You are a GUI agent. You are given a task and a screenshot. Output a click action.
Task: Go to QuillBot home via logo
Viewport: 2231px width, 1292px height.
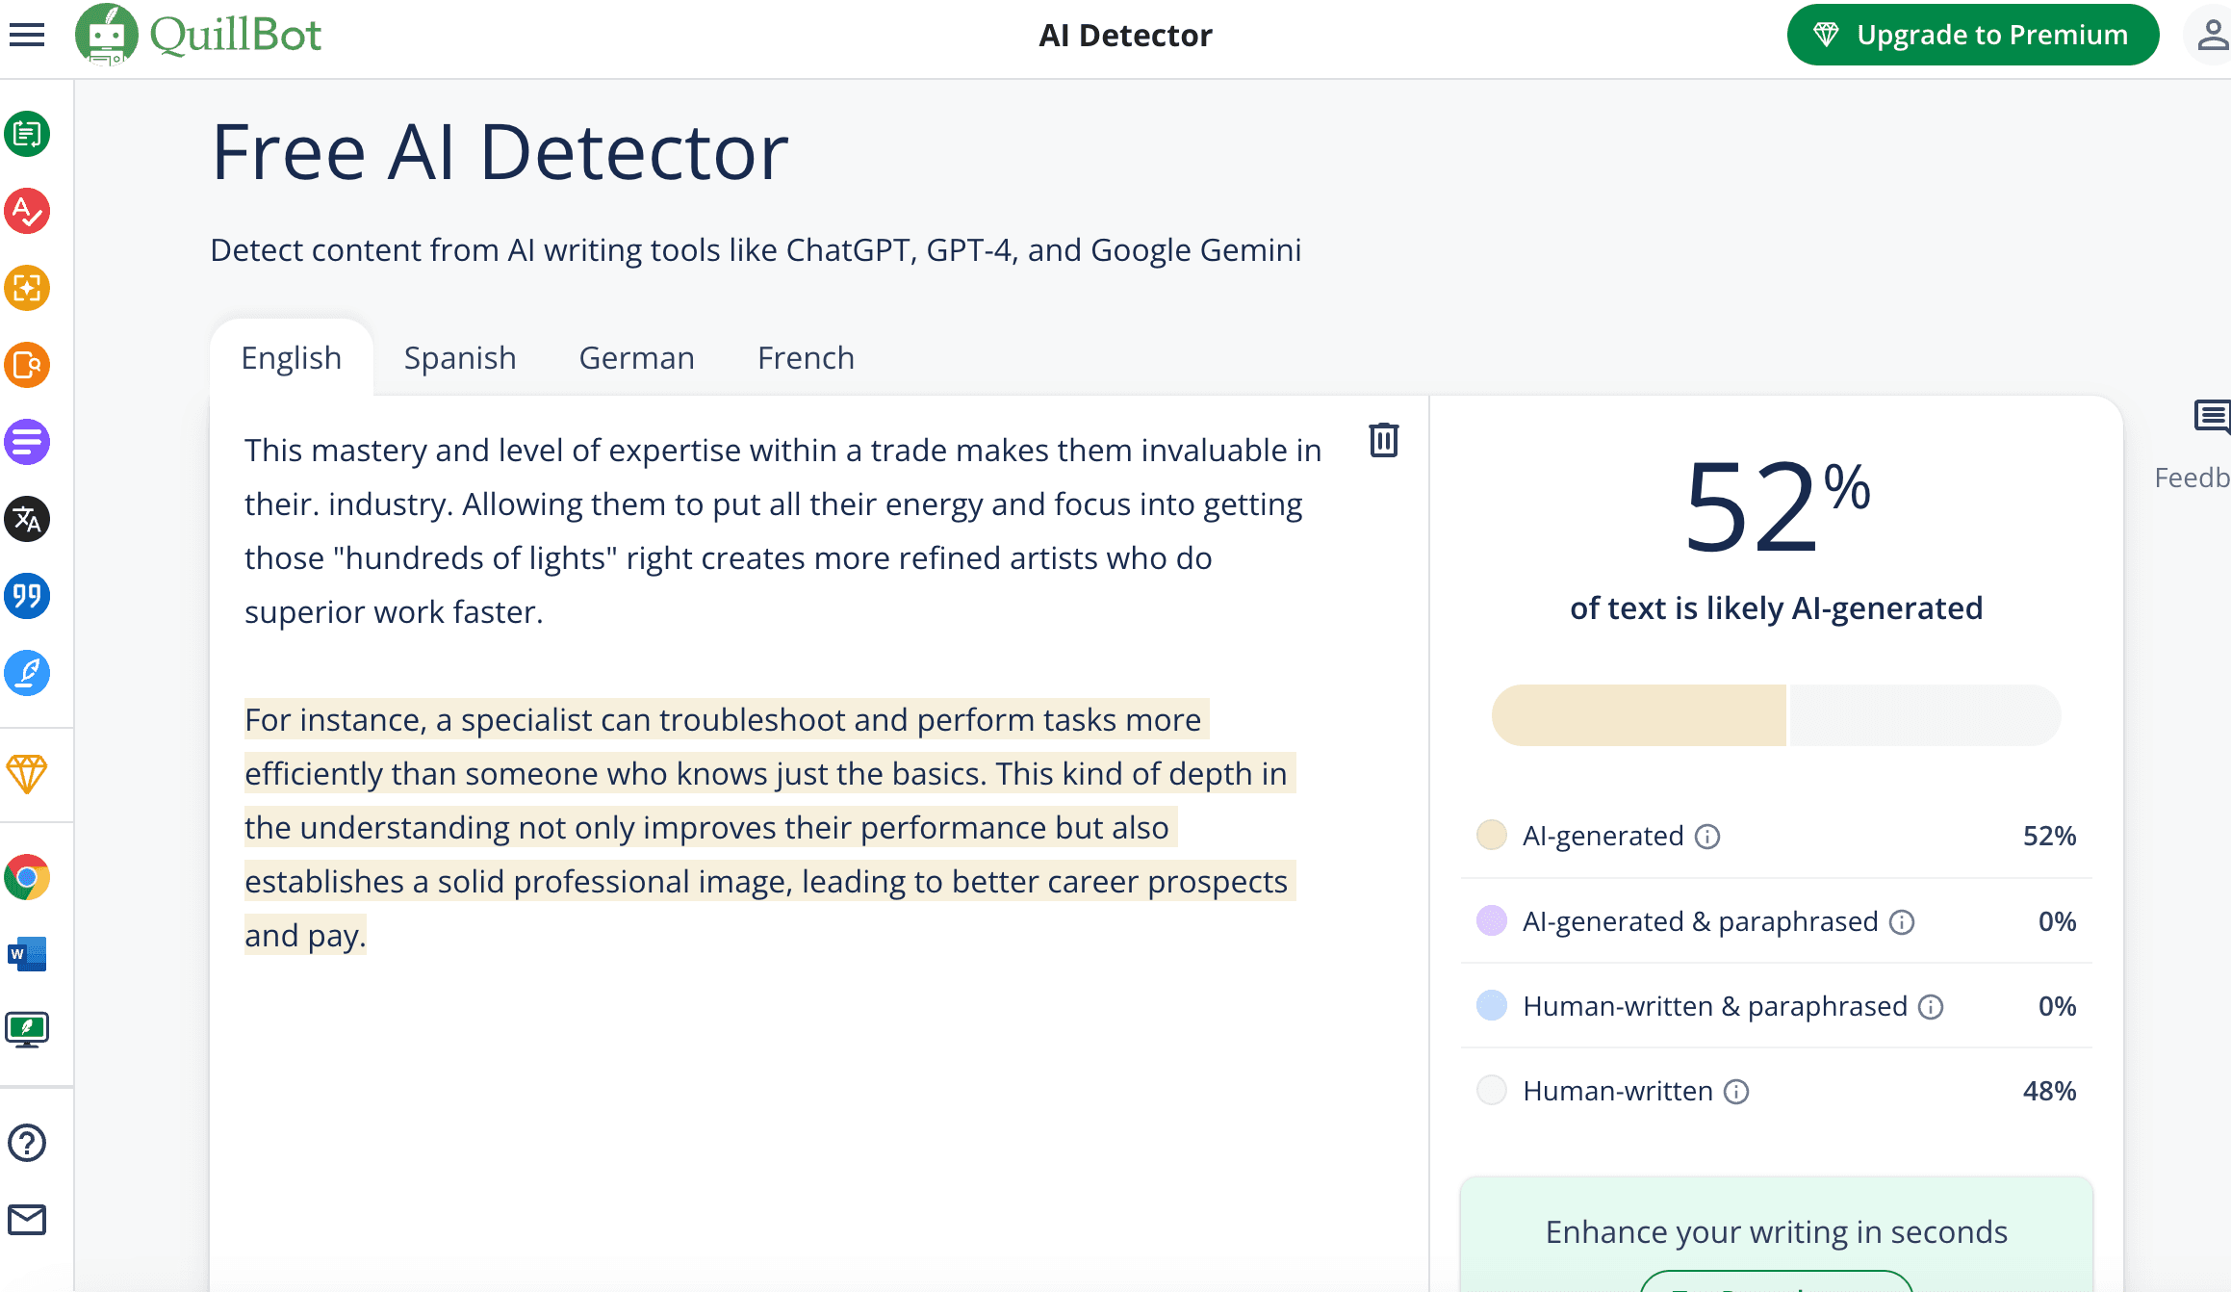199,36
